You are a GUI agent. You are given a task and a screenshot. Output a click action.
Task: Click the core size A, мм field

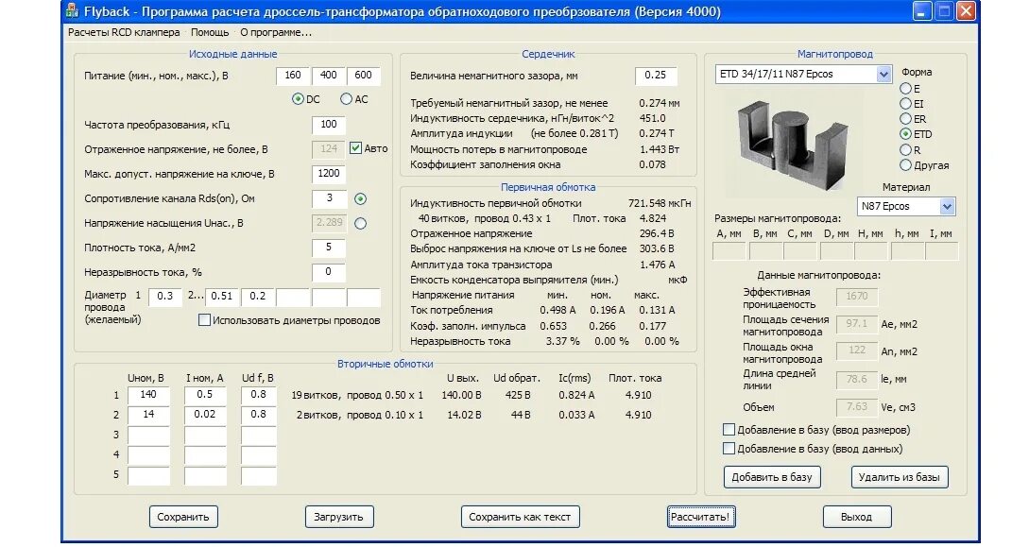[729, 251]
